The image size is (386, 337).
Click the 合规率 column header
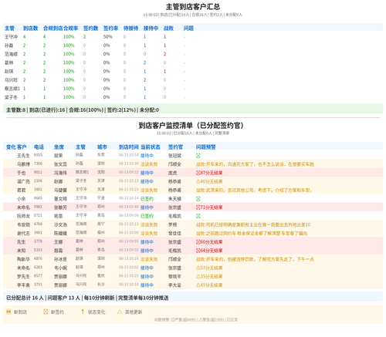click(70, 29)
